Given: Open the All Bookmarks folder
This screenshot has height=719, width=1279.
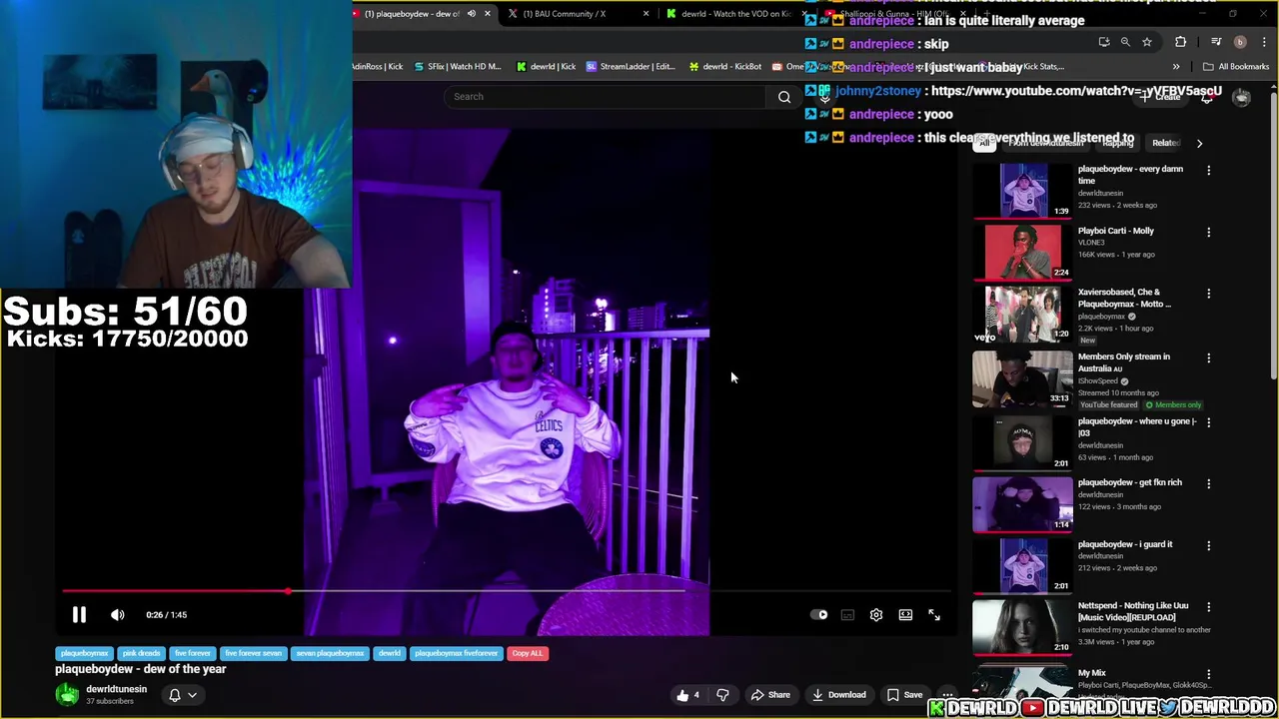Looking at the screenshot, I should pos(1236,67).
